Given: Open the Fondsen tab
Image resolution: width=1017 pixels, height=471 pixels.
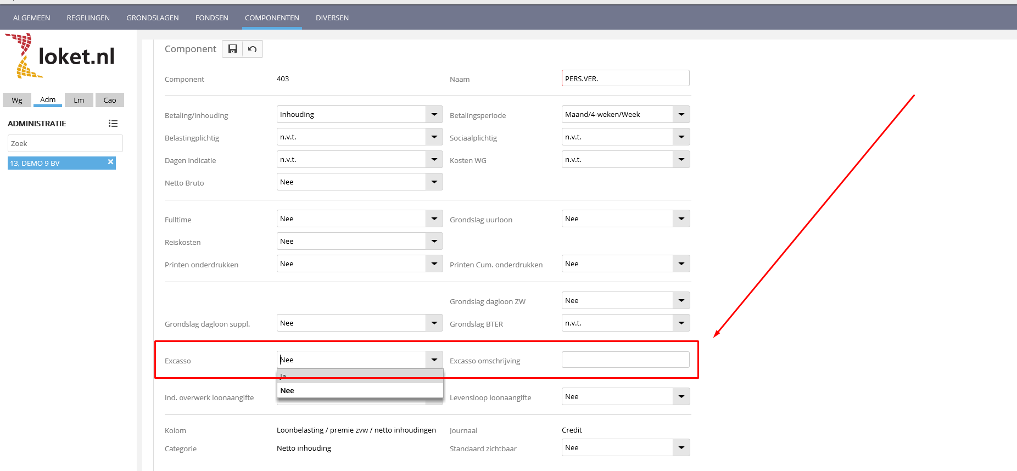Looking at the screenshot, I should [211, 18].
